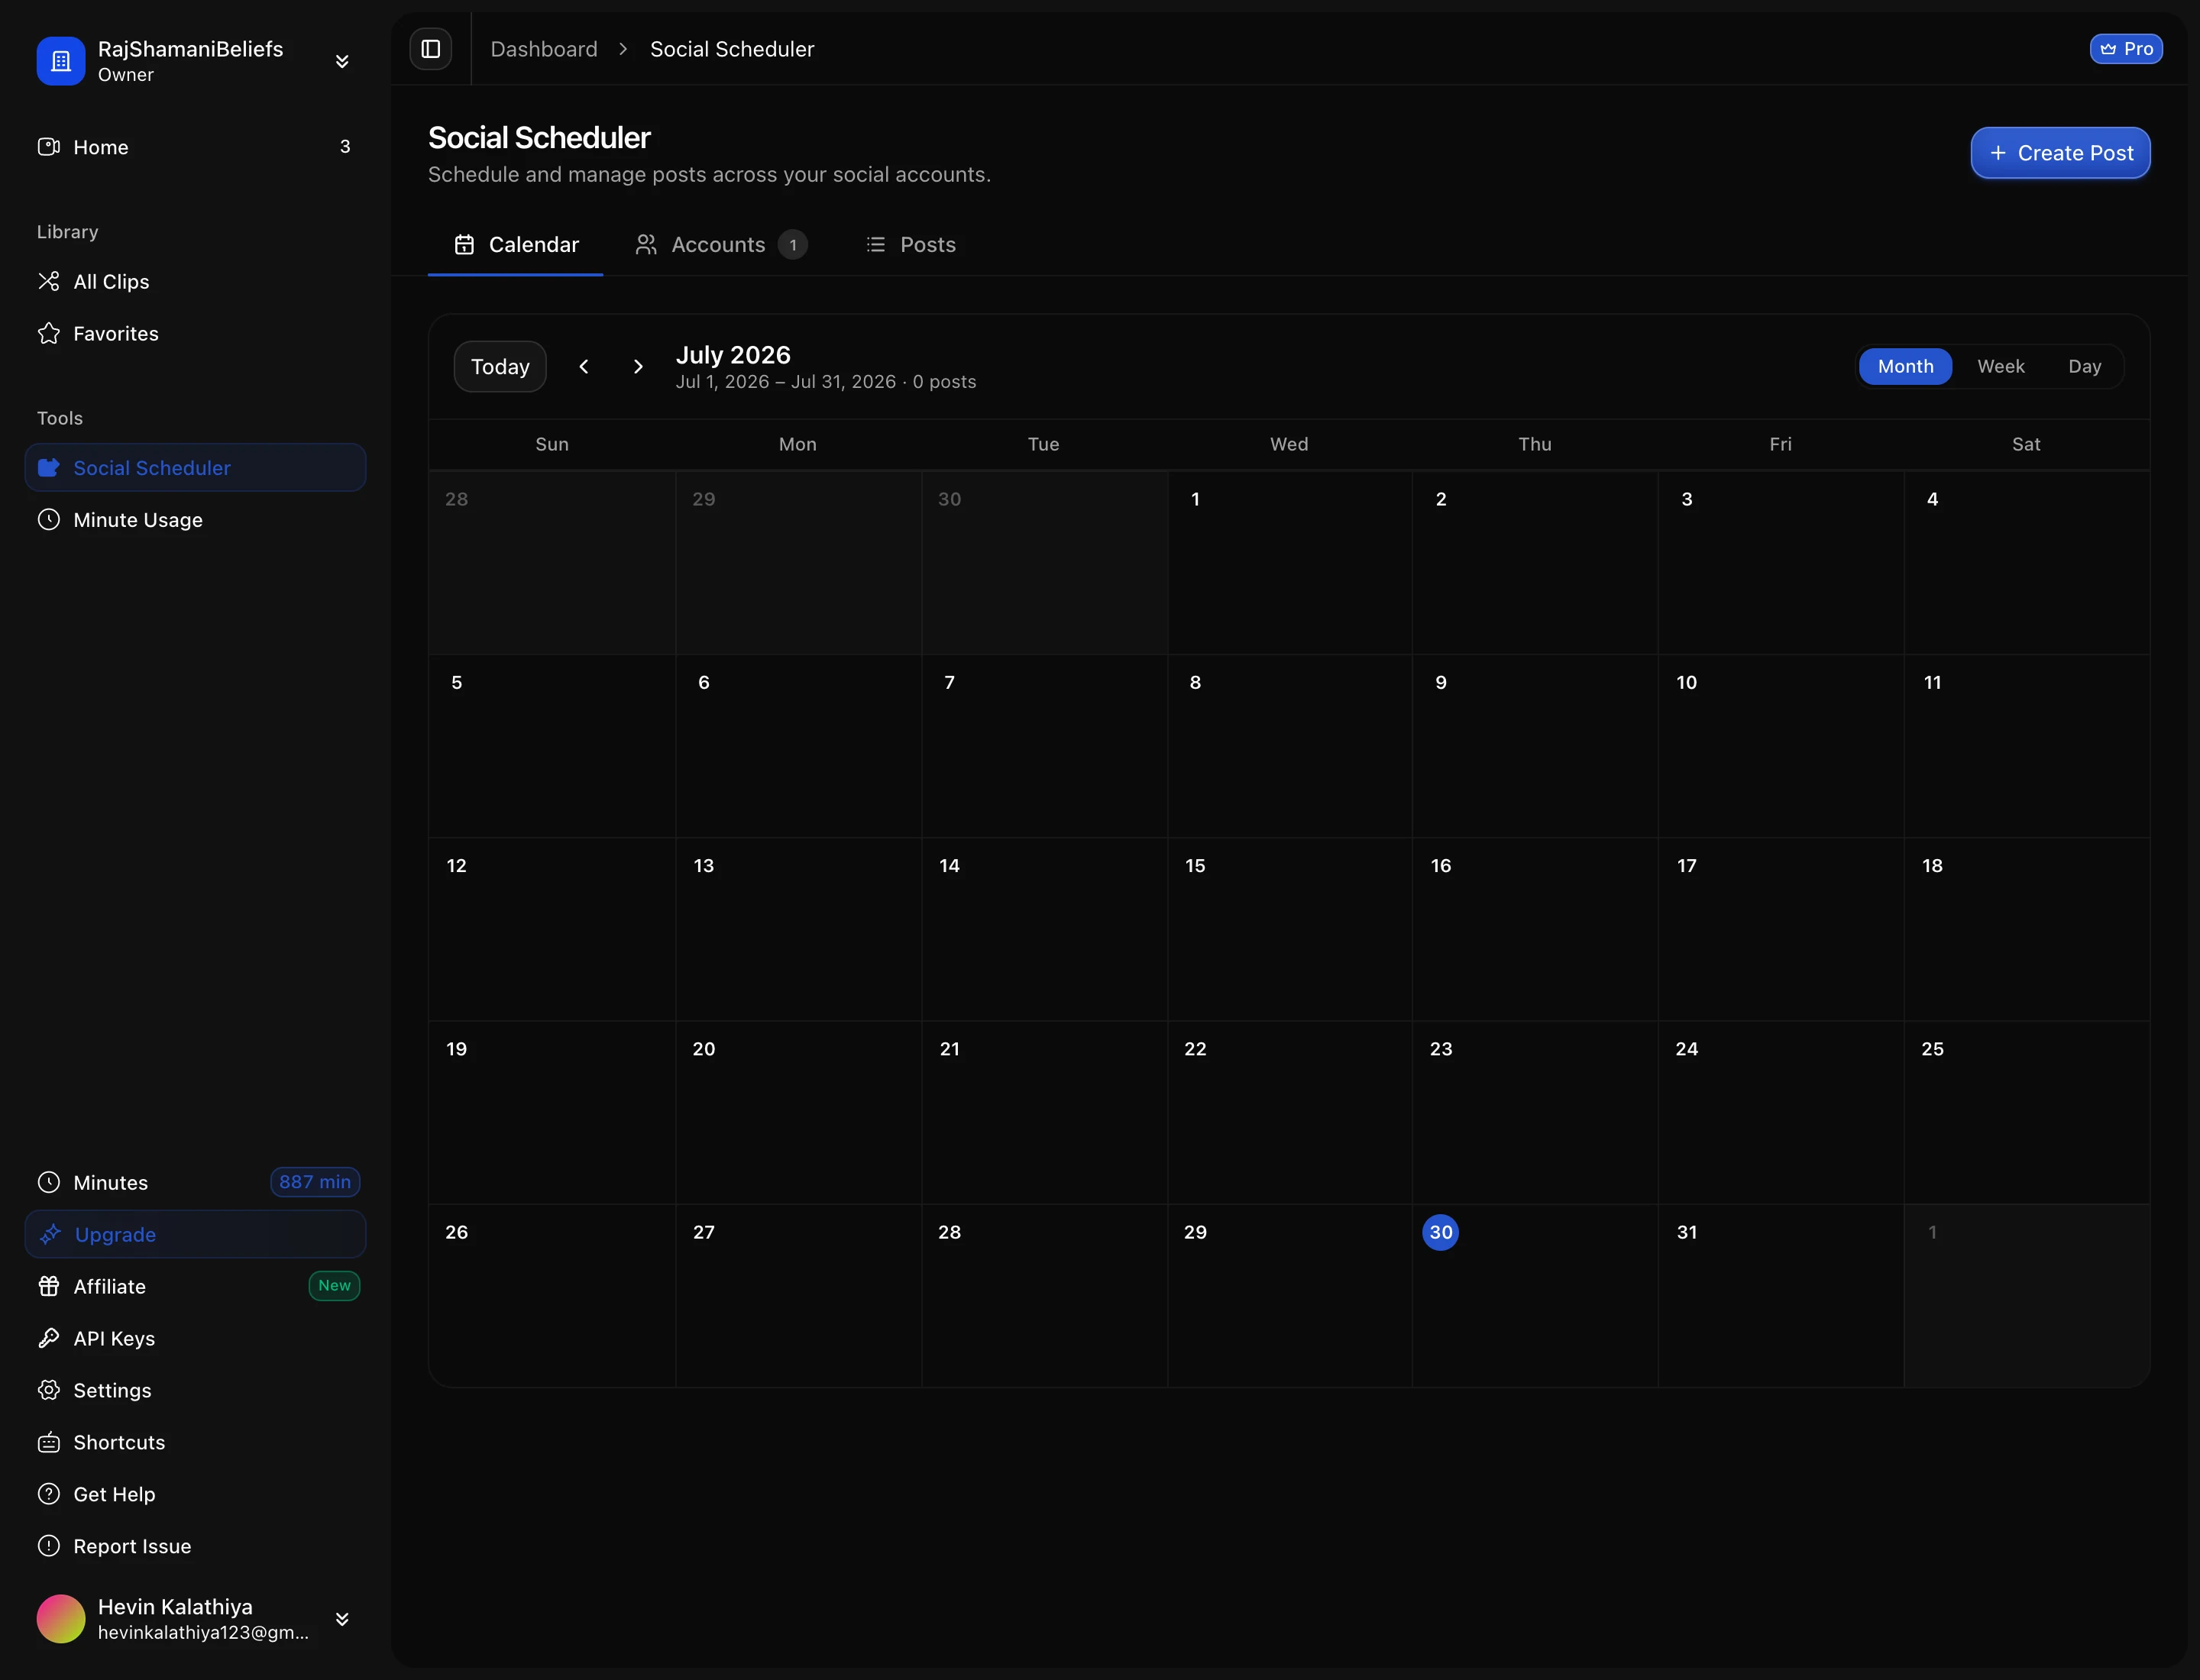Switch to the Posts tab
Viewport: 2200px width, 1680px height.
click(911, 245)
